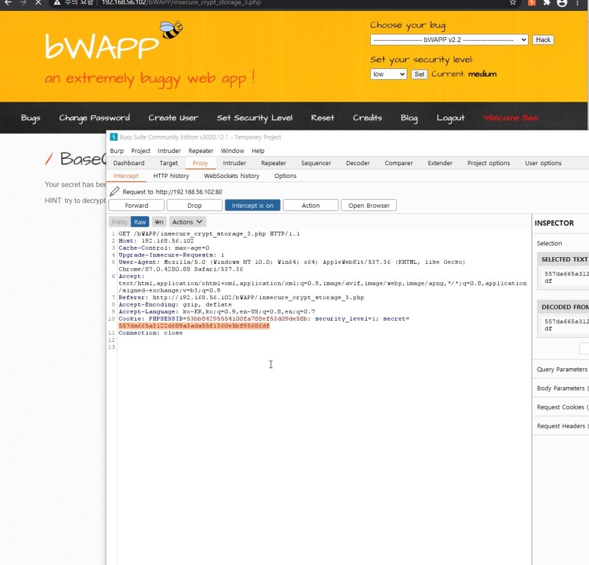Open the User options tab
Screen dimensions: 589x565
point(543,163)
